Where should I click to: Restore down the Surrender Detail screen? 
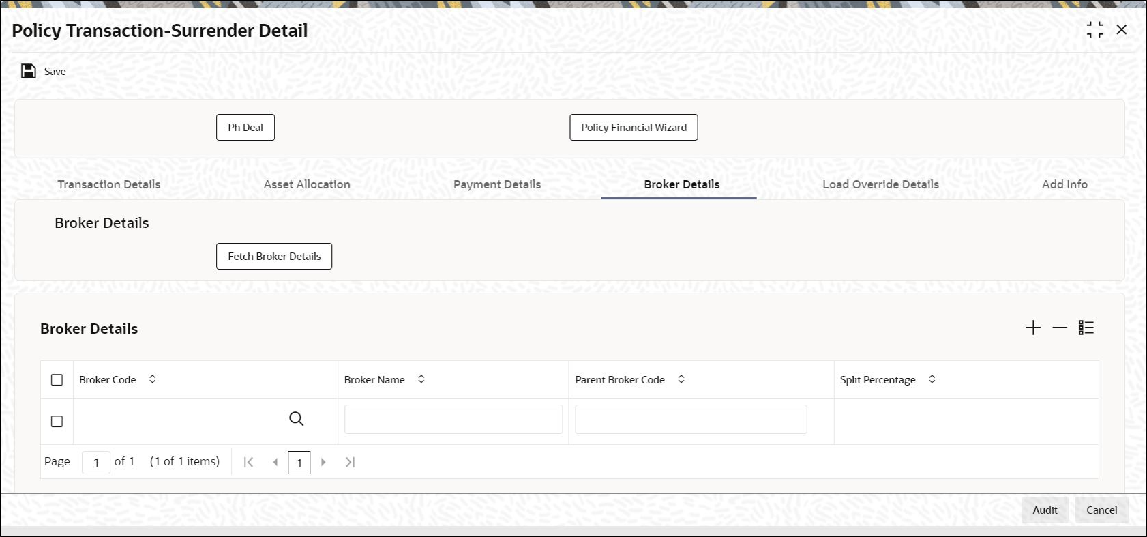click(1095, 30)
